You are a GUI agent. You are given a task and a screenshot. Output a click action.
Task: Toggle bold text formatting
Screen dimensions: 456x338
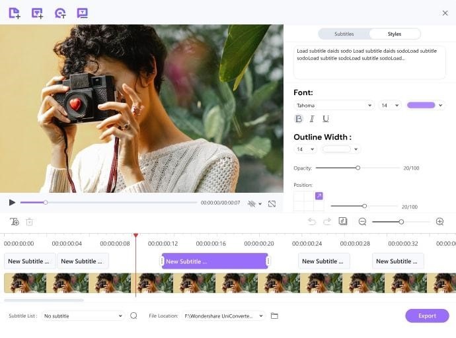pos(299,119)
